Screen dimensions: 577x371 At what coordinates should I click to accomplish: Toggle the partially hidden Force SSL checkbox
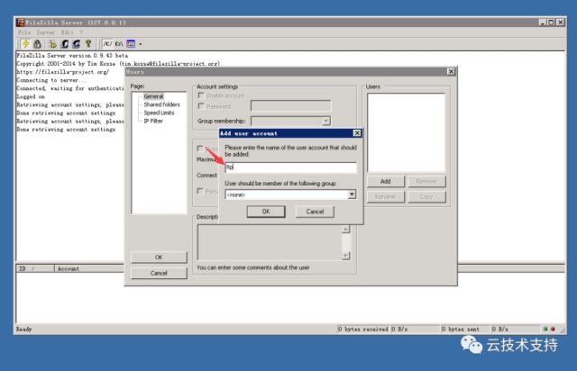coord(200,191)
